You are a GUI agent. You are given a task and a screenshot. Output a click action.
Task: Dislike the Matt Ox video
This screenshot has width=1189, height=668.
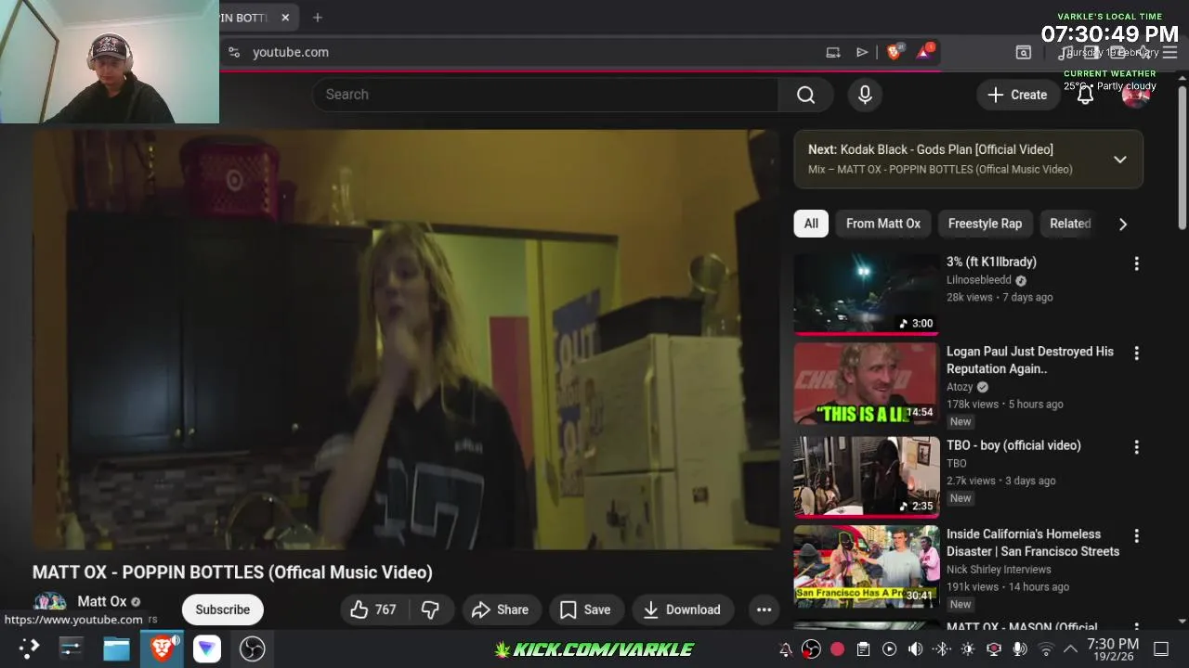coord(430,610)
